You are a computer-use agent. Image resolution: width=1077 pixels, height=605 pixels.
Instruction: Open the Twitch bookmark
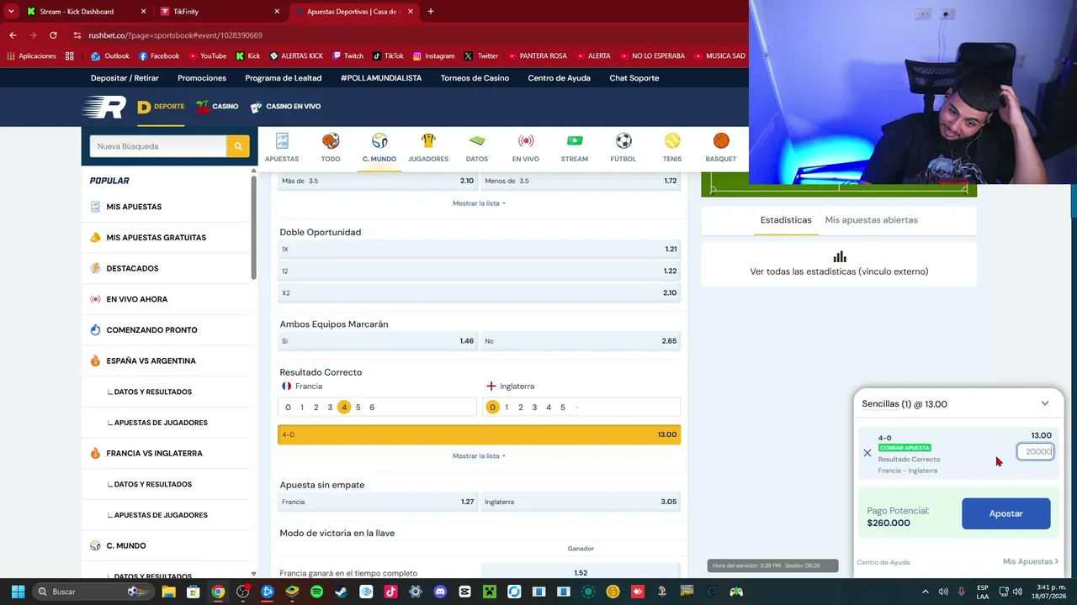click(x=348, y=56)
